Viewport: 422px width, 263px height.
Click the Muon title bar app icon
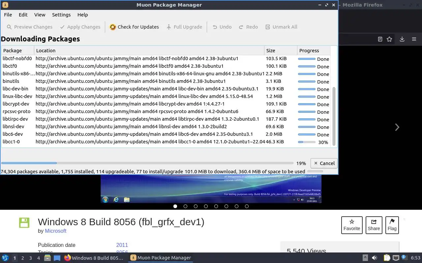click(5, 5)
